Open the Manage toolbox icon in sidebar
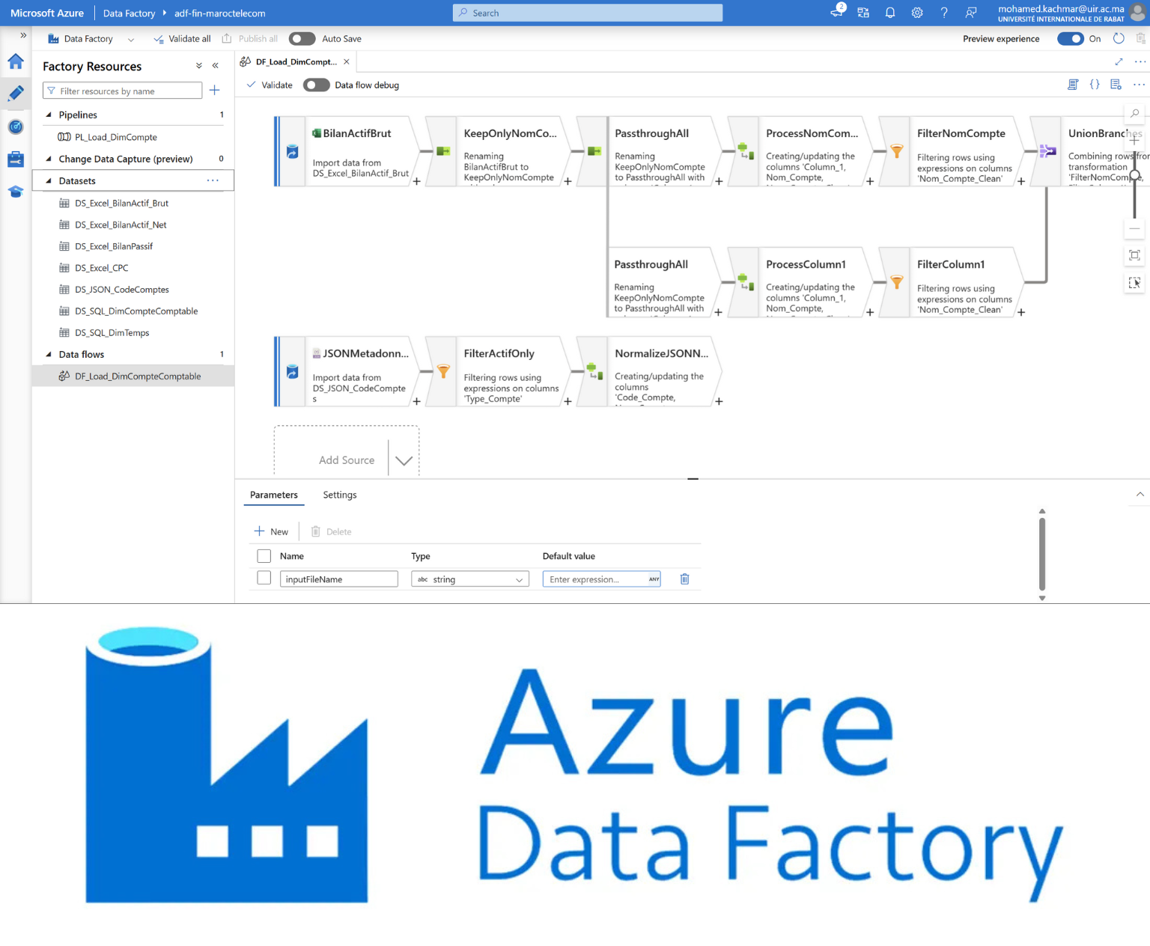The width and height of the screenshot is (1150, 946). tap(16, 159)
